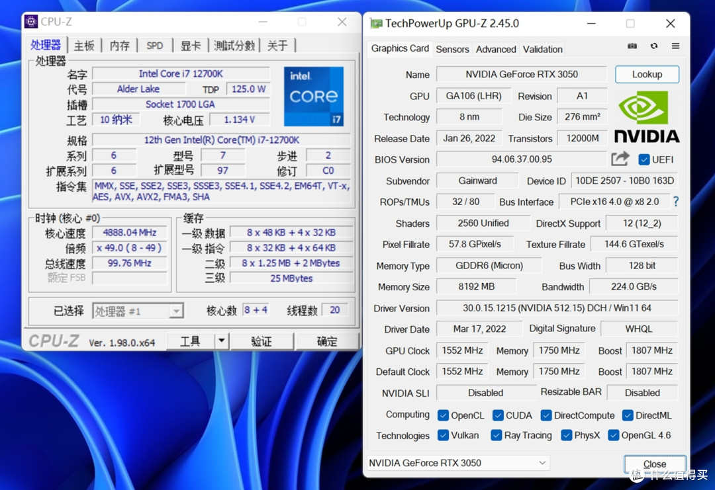The height and width of the screenshot is (490, 715).
Task: Toggle the DirectML checkbox
Action: (628, 415)
